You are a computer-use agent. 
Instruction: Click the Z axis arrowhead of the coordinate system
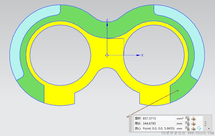coord(107,24)
